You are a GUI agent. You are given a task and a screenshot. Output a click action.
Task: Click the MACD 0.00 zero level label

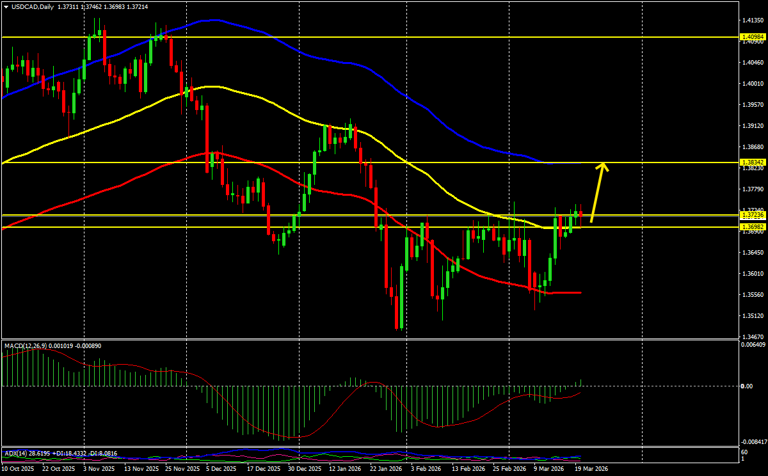tap(747, 386)
